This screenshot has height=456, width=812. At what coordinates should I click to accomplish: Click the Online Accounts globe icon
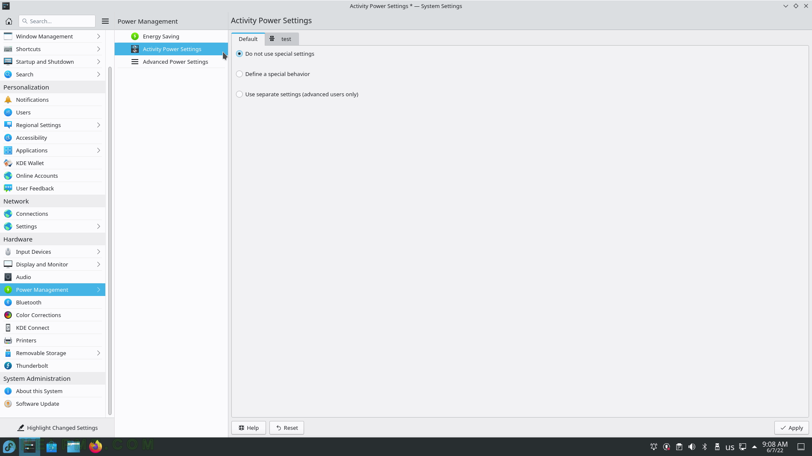point(8,176)
